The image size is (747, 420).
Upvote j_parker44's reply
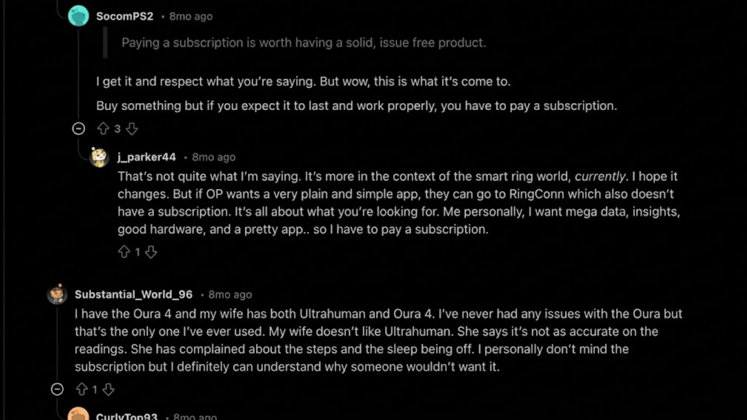tap(124, 252)
